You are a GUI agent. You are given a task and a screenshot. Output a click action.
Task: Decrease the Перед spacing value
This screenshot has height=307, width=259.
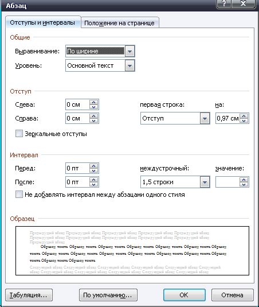pyautogui.click(x=94, y=170)
